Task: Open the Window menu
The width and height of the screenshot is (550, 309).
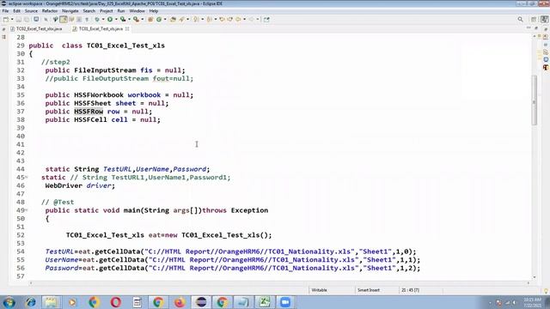Action: pyautogui.click(x=137, y=11)
